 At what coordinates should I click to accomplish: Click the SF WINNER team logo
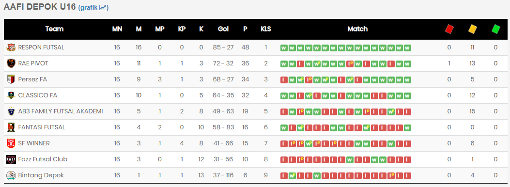tap(11, 143)
